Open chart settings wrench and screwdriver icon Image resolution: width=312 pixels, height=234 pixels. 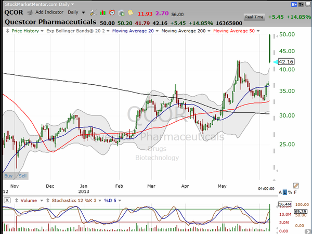pos(93,12)
